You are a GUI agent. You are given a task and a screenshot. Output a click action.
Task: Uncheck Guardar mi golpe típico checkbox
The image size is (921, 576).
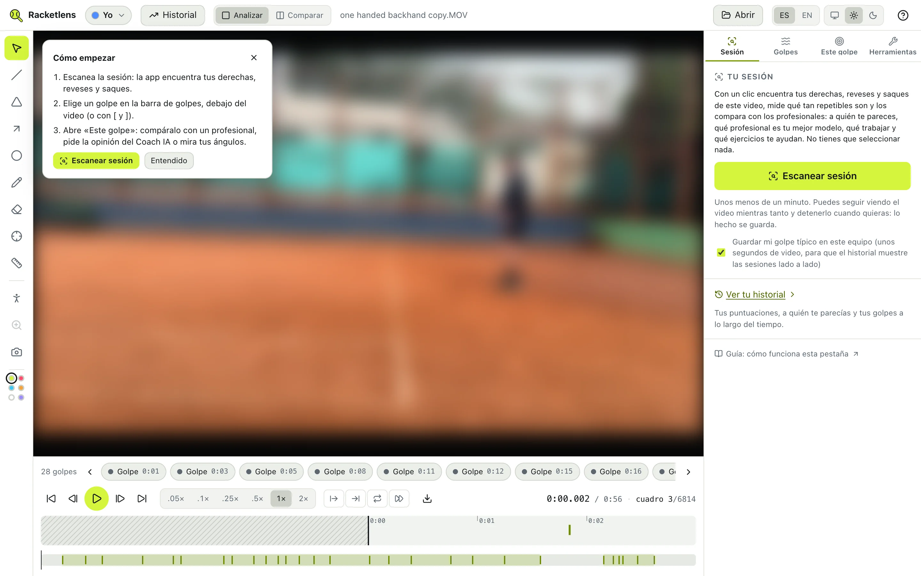721,252
